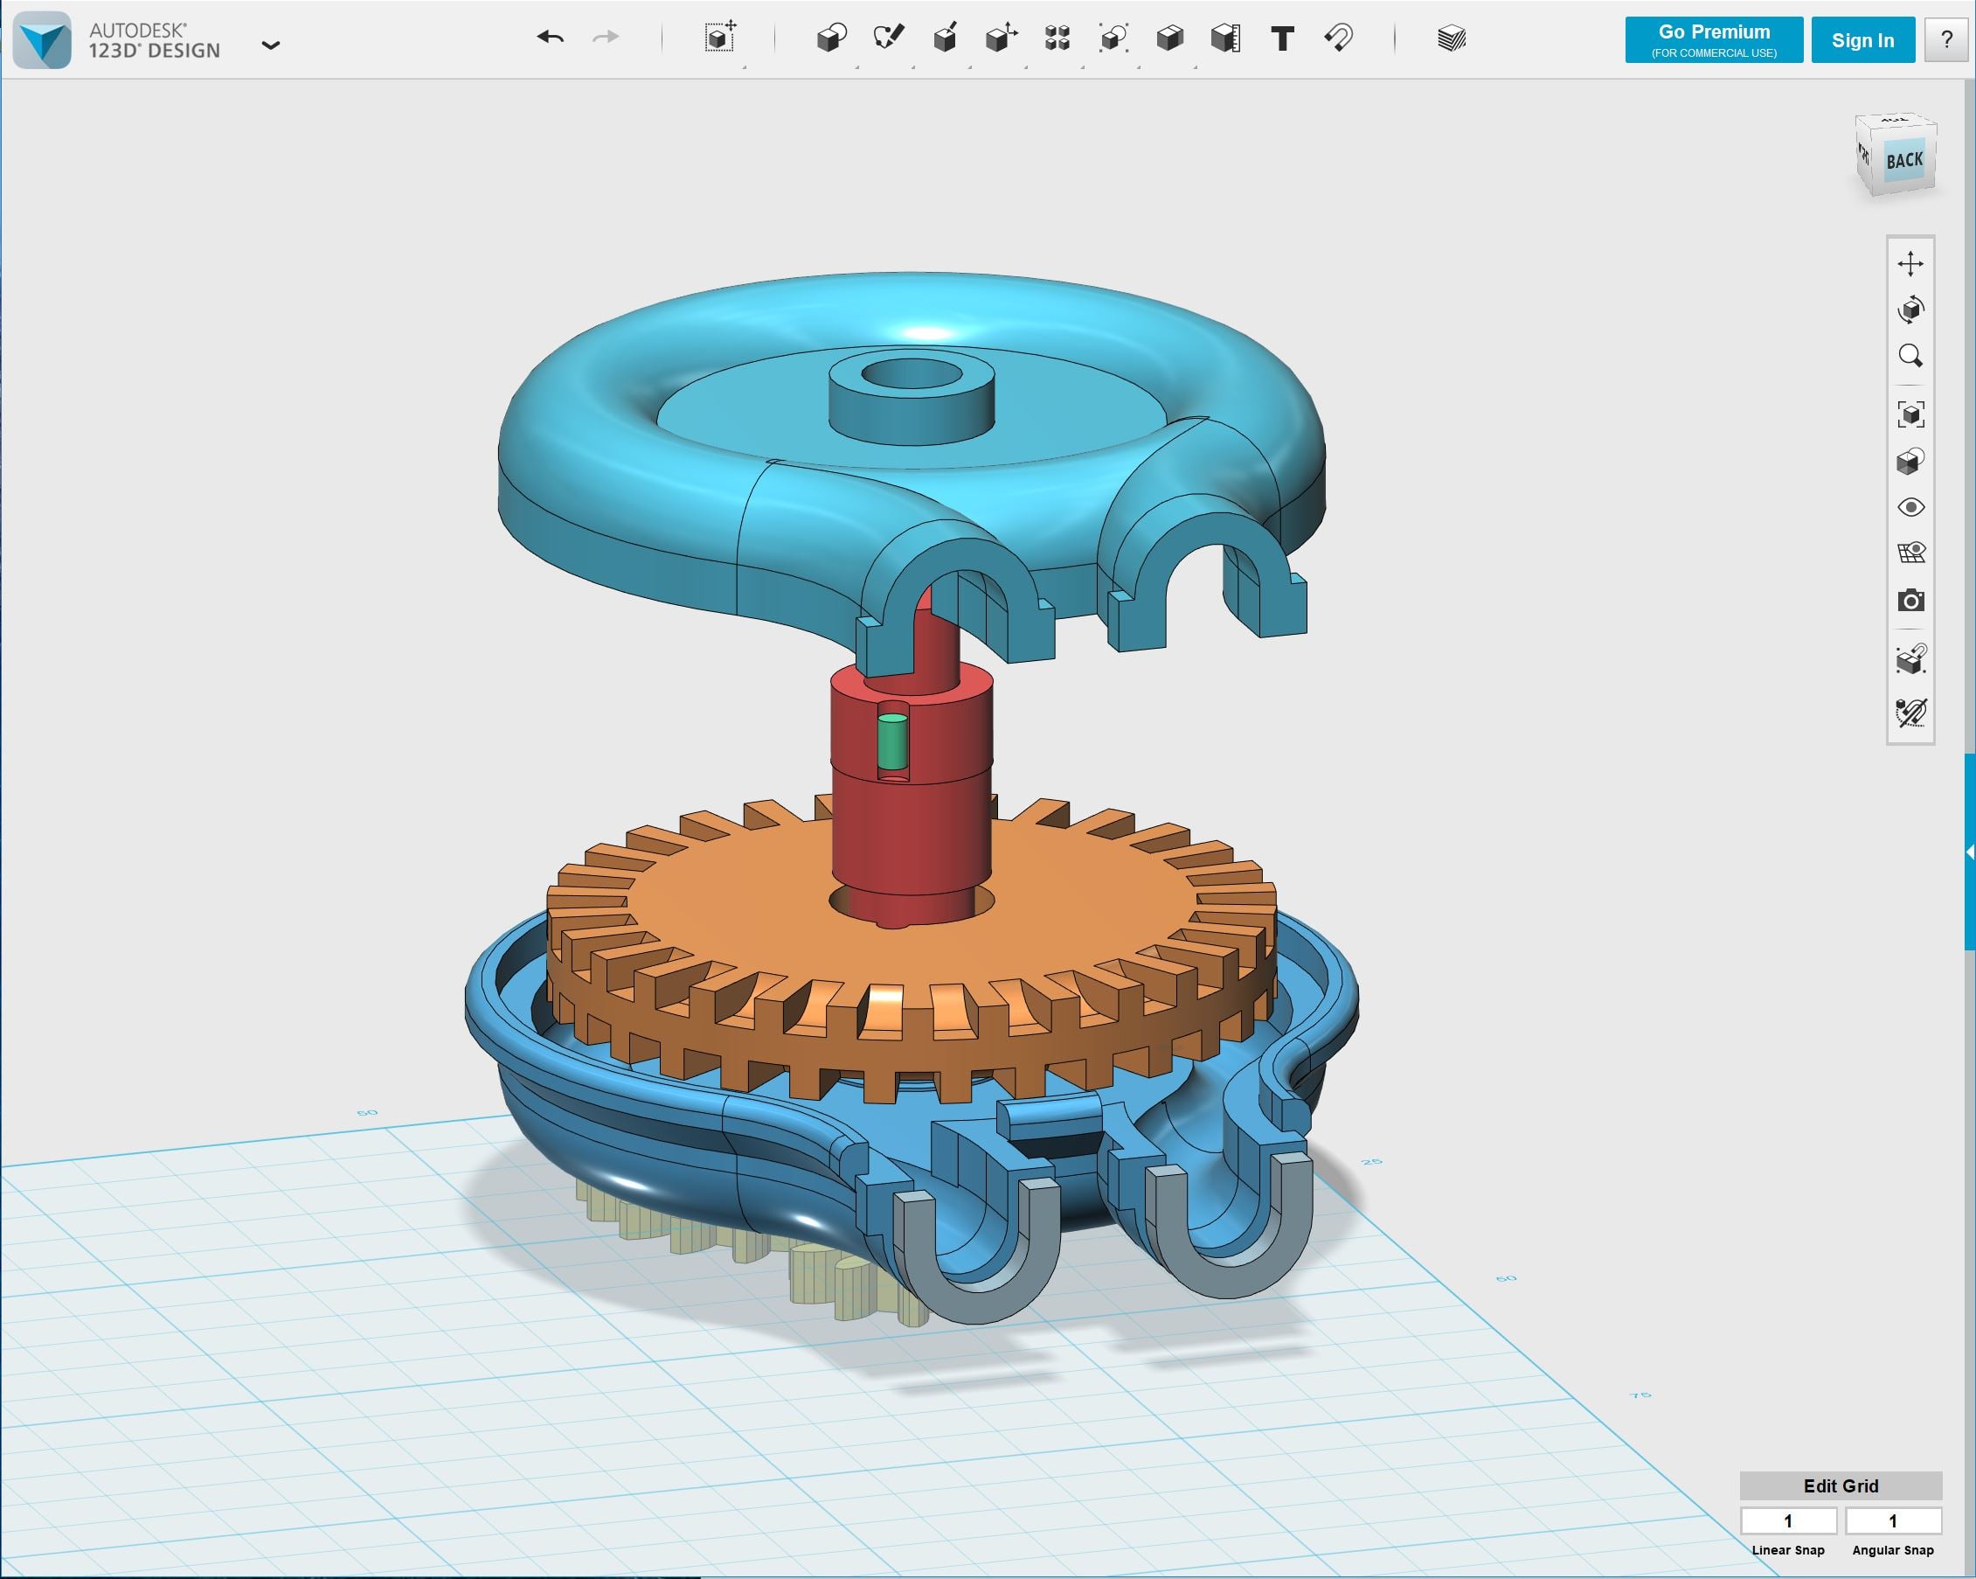Expand the side panel arrow tab
The image size is (1976, 1579).
pos(1970,852)
